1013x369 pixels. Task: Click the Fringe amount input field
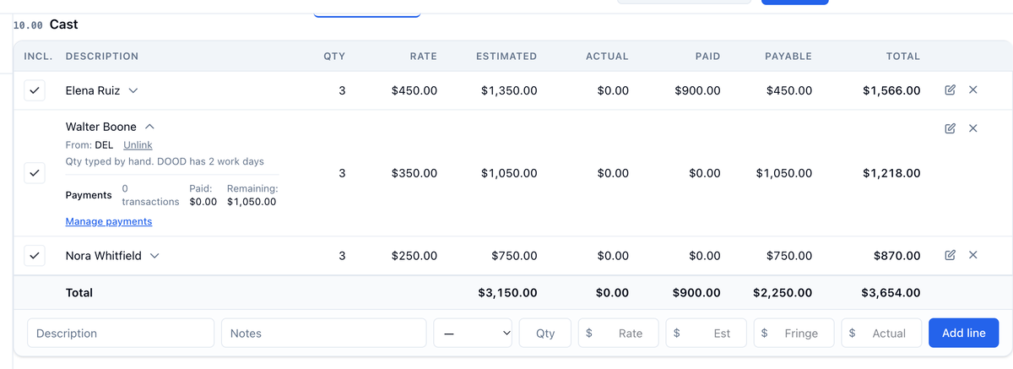pyautogui.click(x=794, y=333)
